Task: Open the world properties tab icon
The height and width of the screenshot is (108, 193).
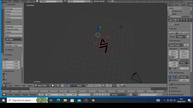Action: (184, 20)
